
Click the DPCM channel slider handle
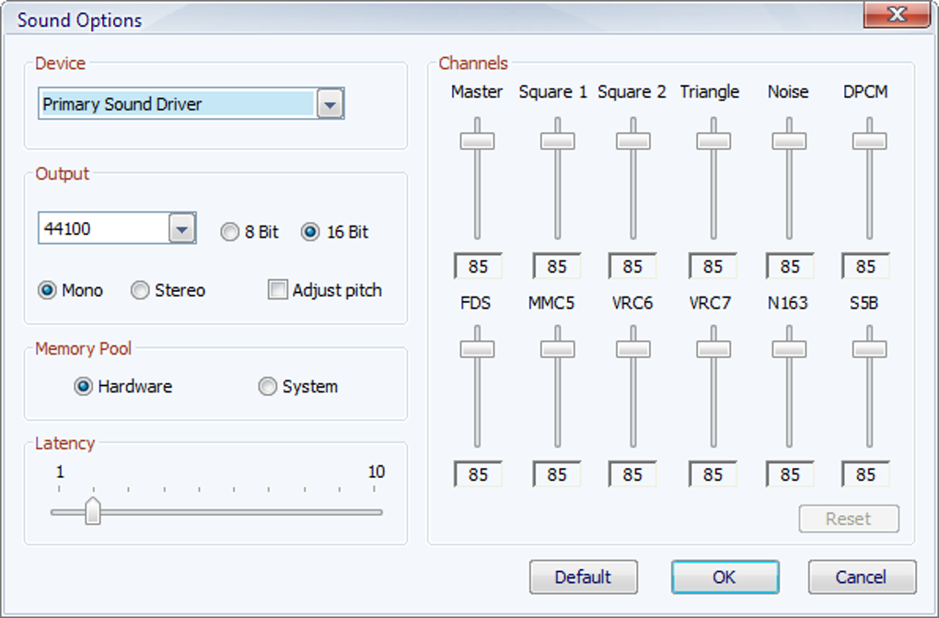[x=869, y=141]
